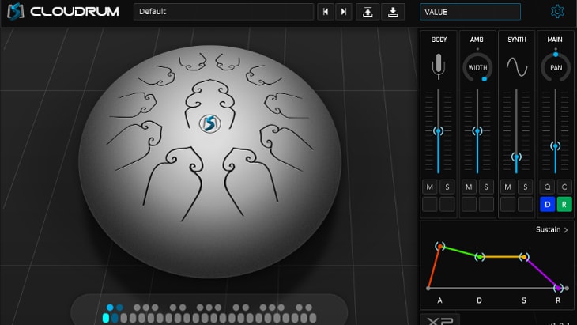Click the highlighted first keyboard key
This screenshot has width=577, height=325.
106,318
